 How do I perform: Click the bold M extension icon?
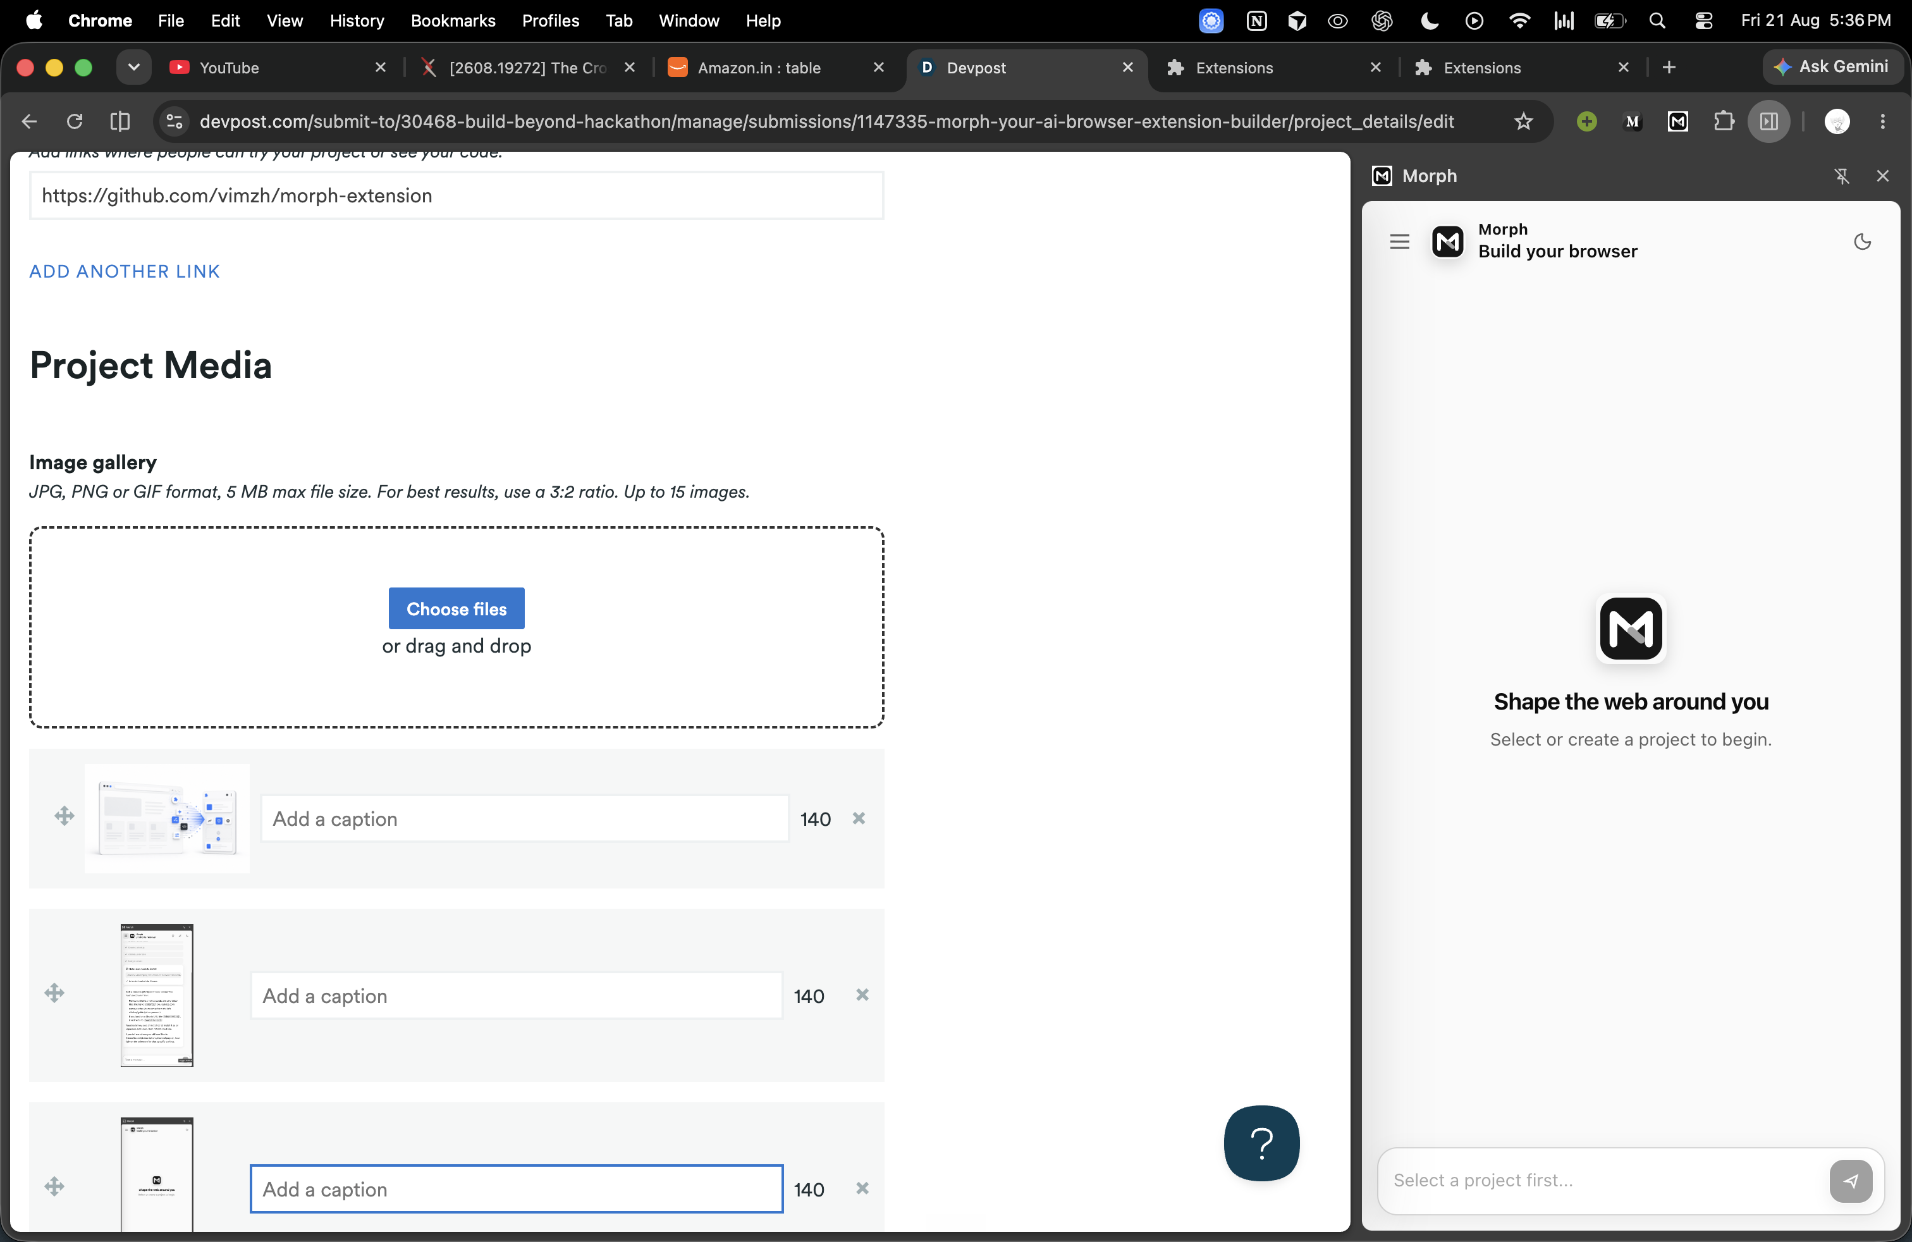(x=1633, y=122)
